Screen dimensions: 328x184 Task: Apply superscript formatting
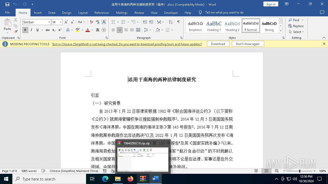point(60,30)
